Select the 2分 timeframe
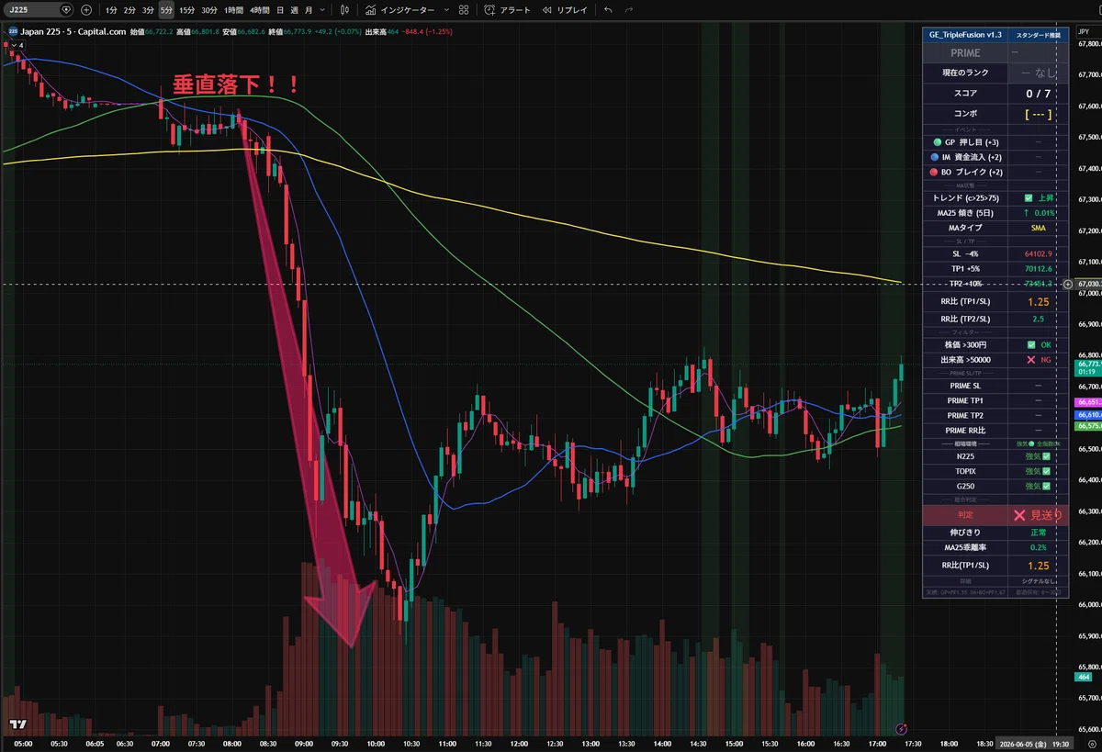This screenshot has width=1102, height=752. [x=129, y=10]
